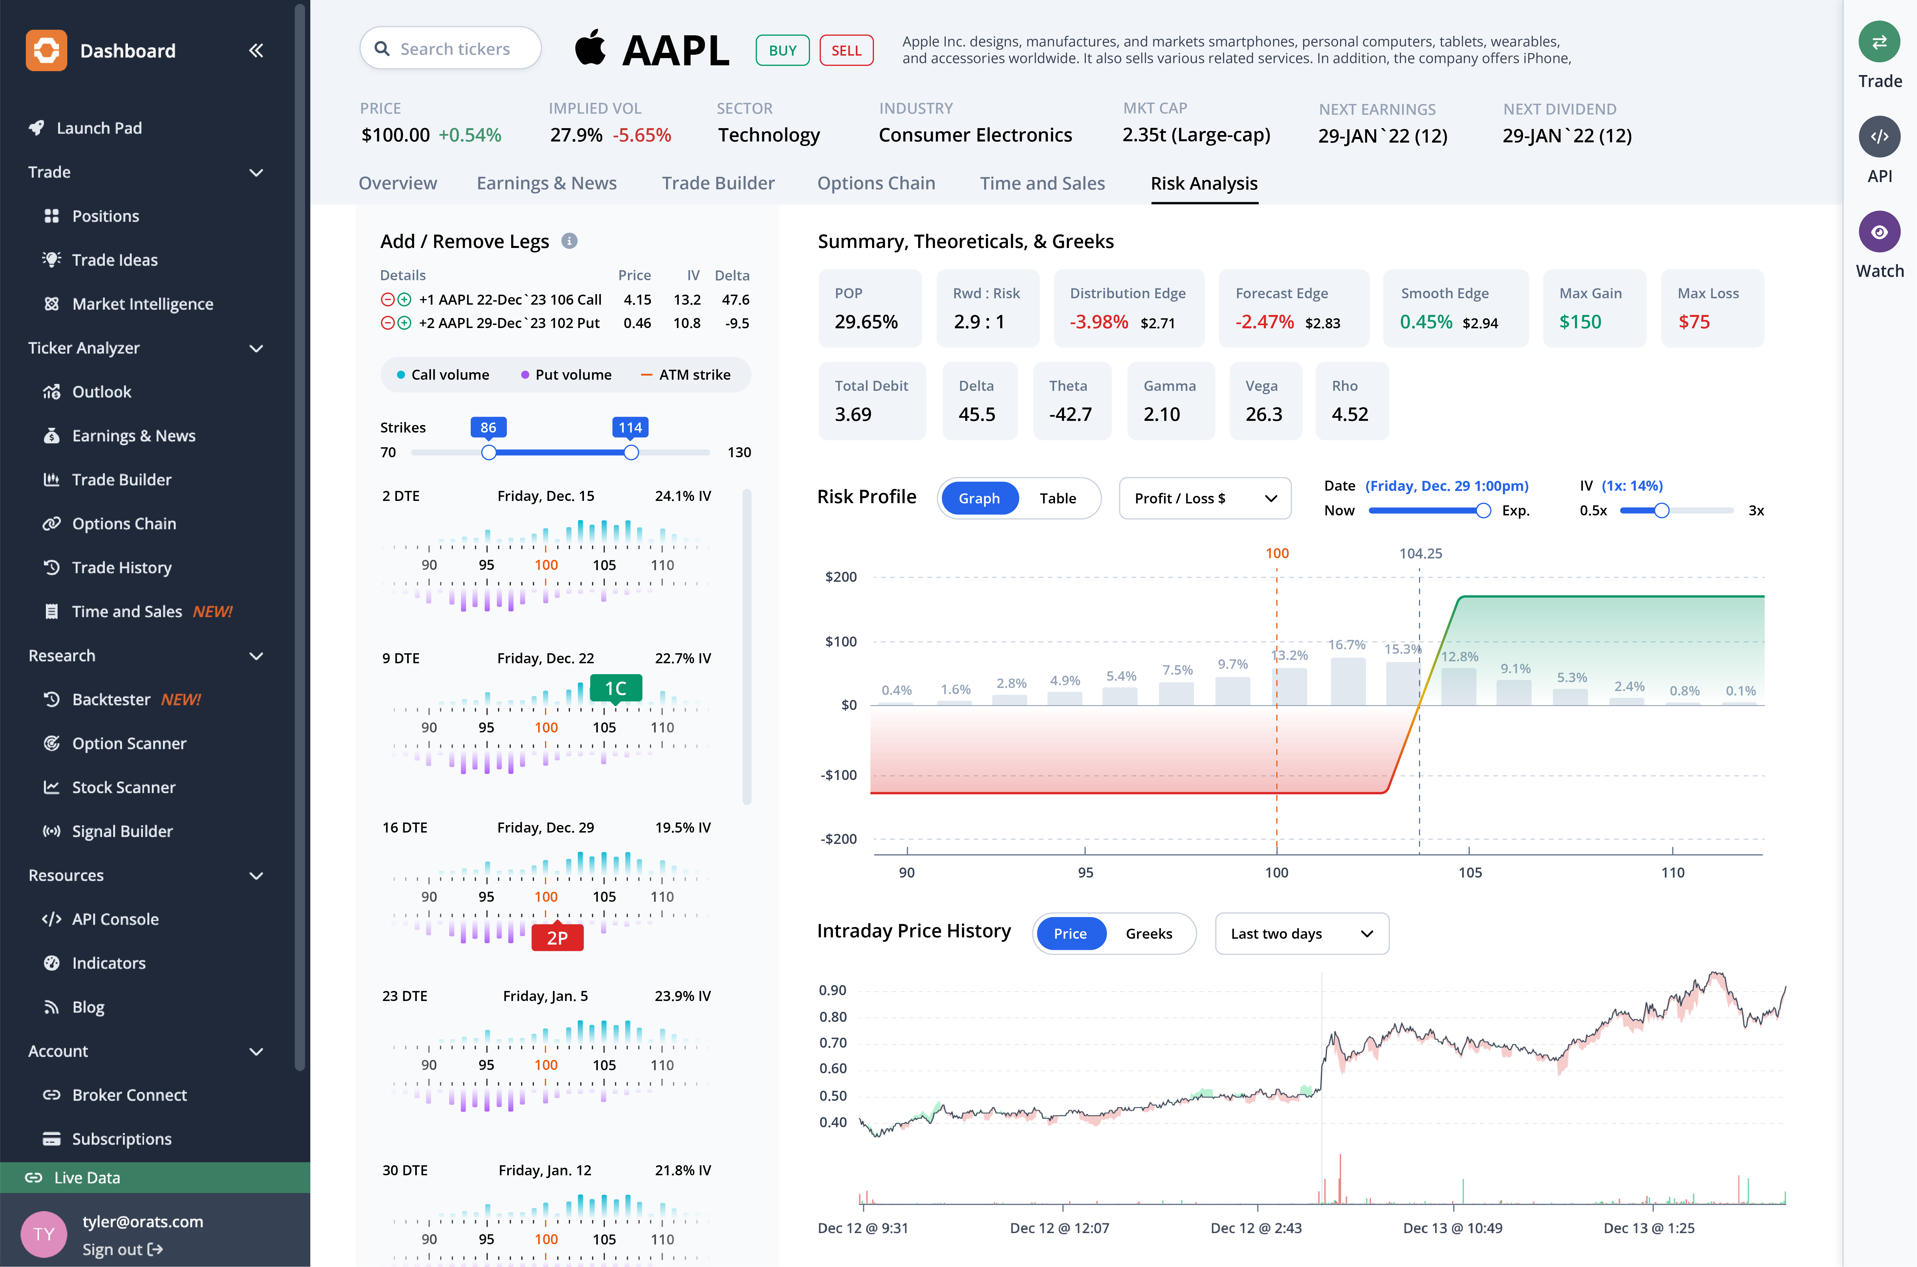Click info icon beside Add / Remove Legs
Viewport: 1917px width, 1267px height.
570,241
